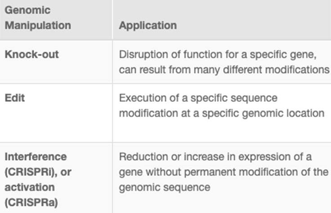Click the bold word "Interference"
The image size is (331, 213).
(x=36, y=157)
